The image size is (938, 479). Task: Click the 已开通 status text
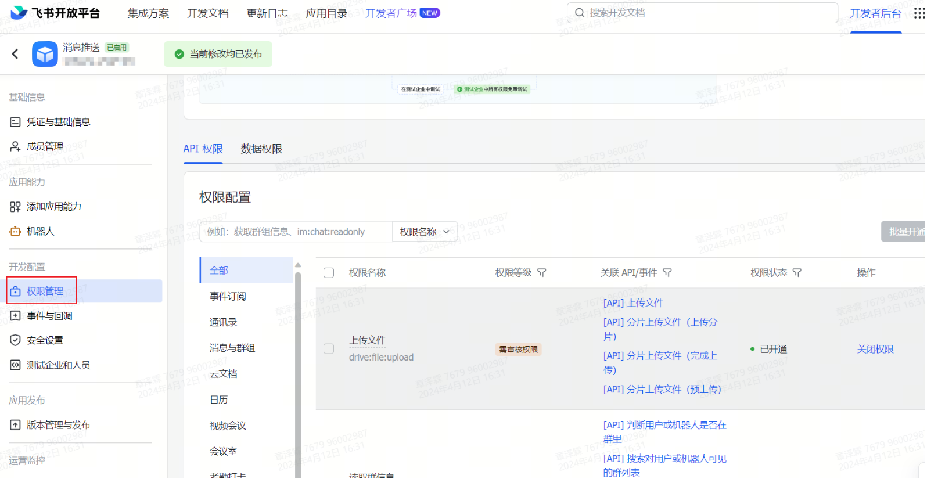(x=773, y=349)
